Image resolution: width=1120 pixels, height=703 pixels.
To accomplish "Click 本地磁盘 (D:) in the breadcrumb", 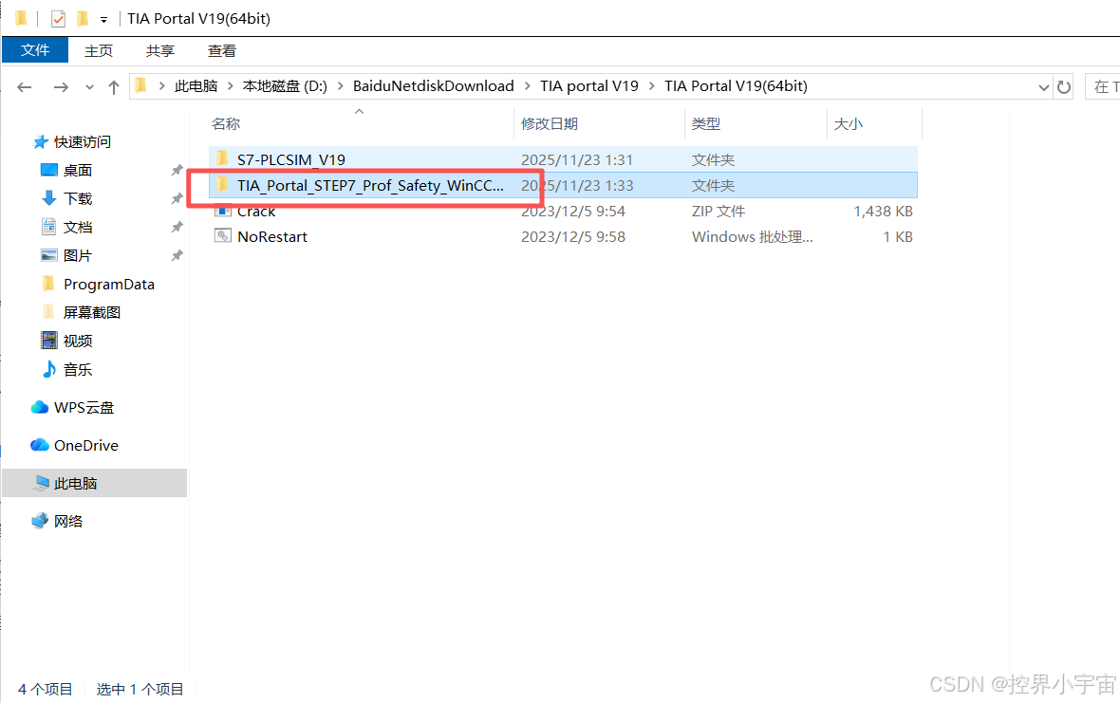I will coord(285,86).
